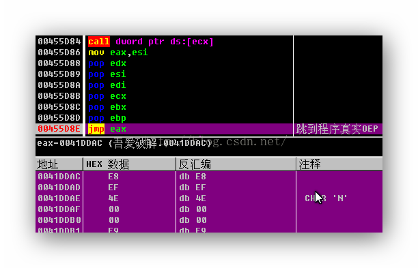Select dump address 0041DDB0
Screen dimensions: 418x268
(59, 220)
